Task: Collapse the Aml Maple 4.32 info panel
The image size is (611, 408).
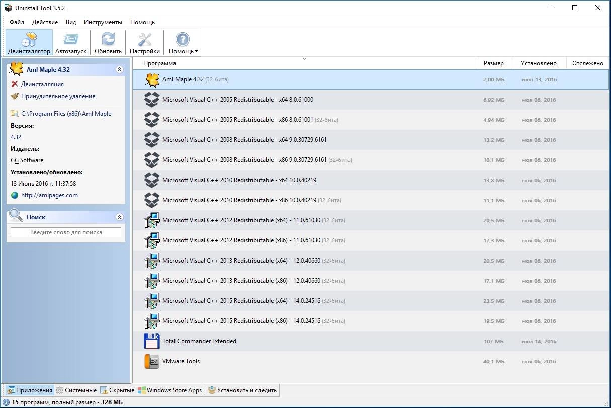Action: [x=119, y=70]
